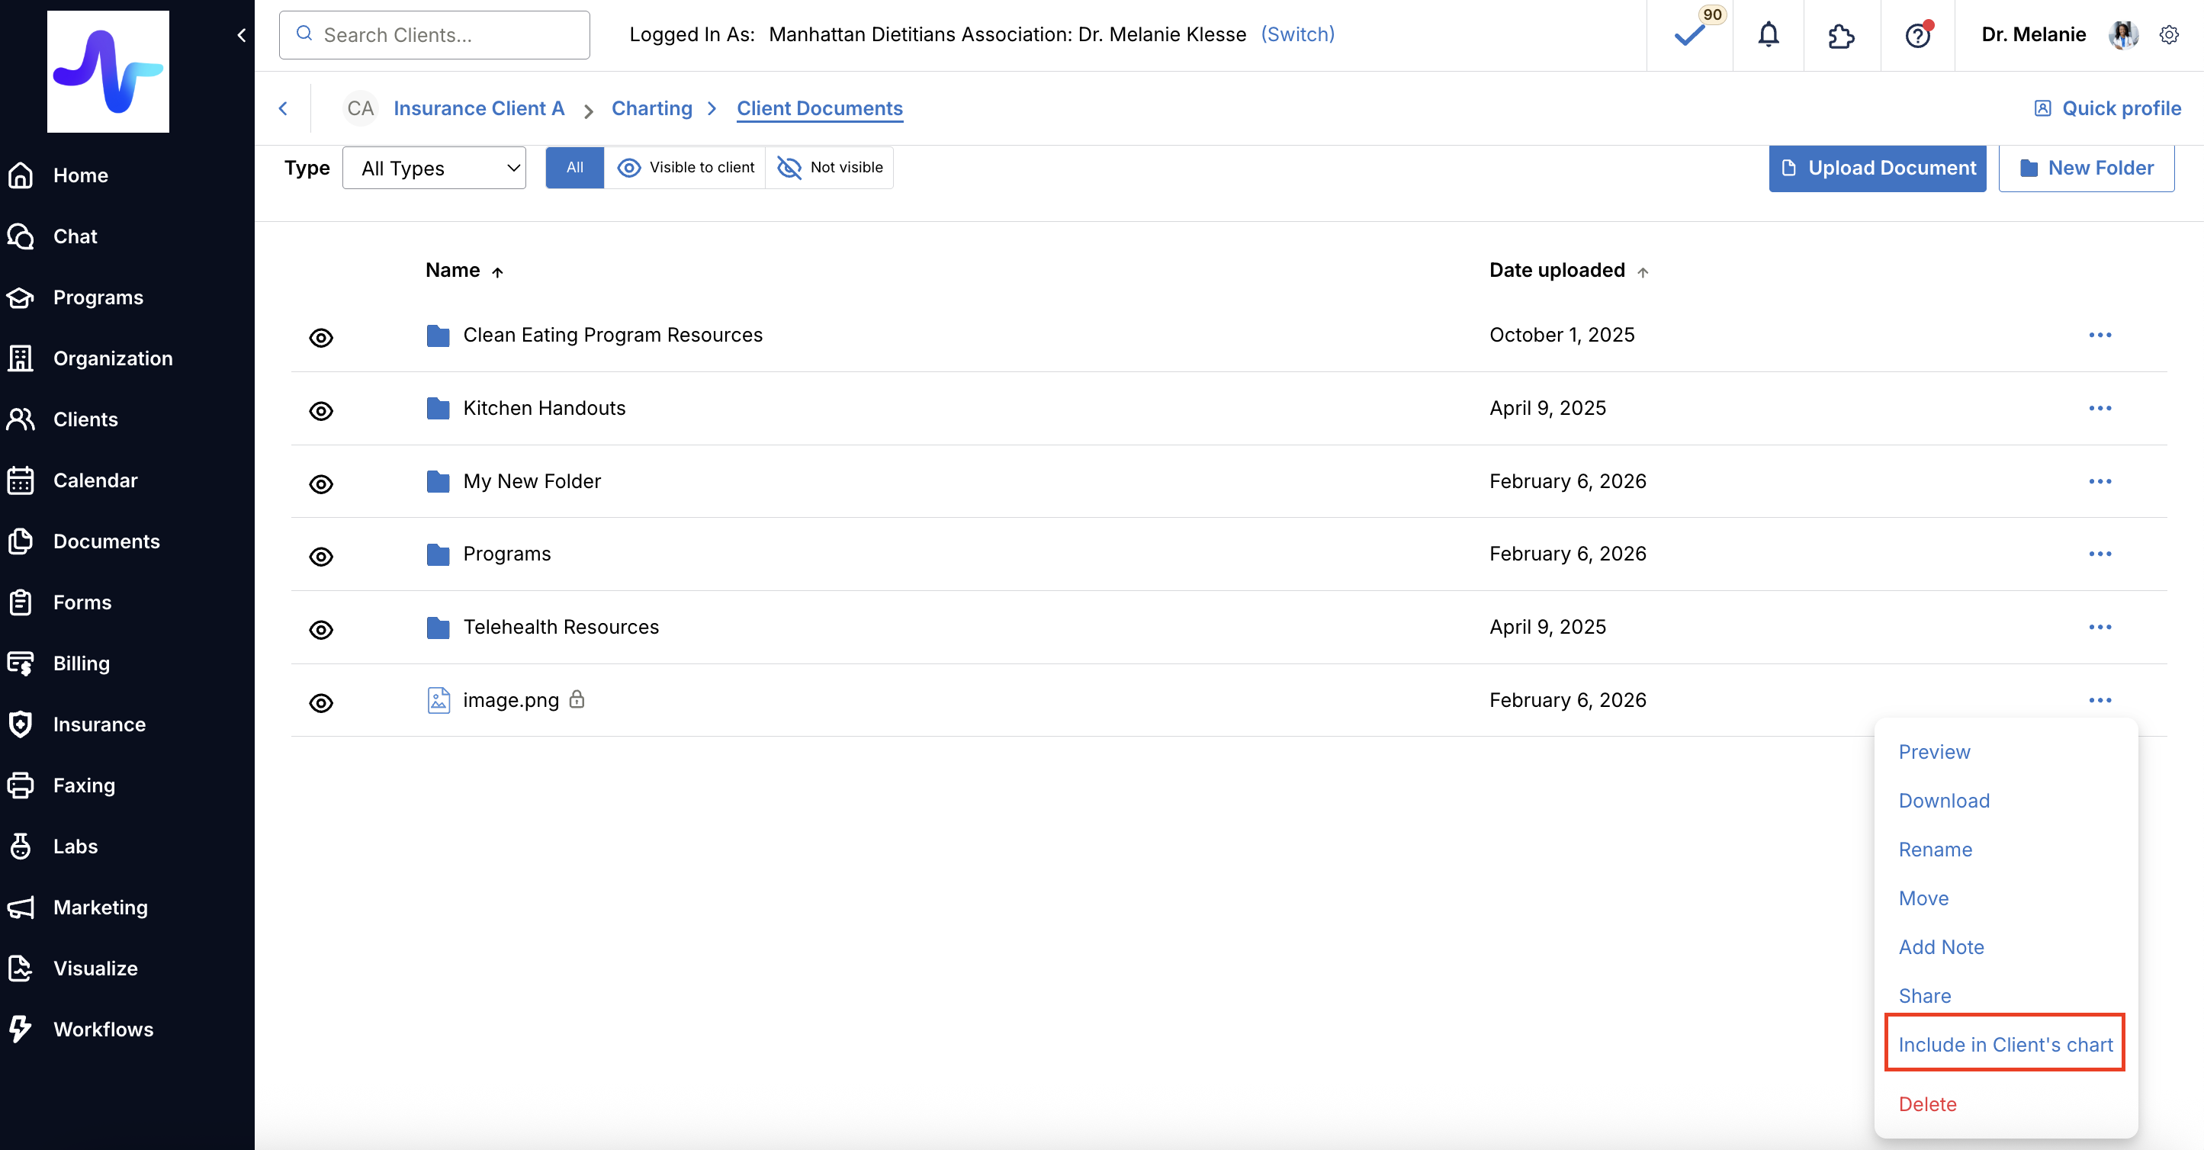2204x1150 pixels.
Task: Open the notifications bell icon
Action: (1768, 35)
